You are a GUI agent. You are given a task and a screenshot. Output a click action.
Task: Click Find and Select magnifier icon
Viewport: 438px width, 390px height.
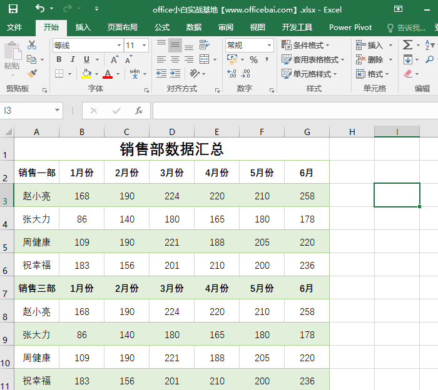pyautogui.click(x=429, y=59)
